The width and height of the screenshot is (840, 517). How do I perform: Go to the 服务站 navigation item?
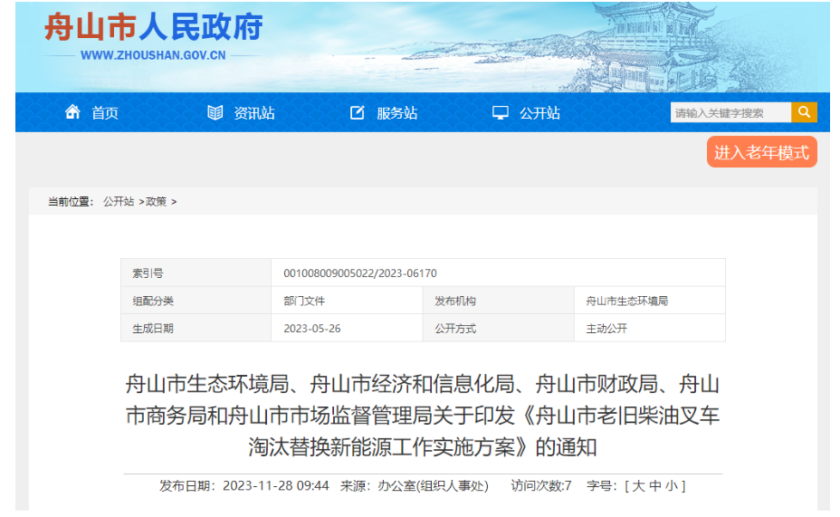(396, 113)
